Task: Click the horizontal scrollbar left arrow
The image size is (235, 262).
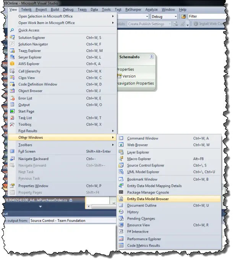Action: (89, 206)
